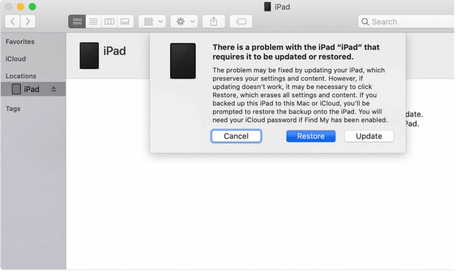This screenshot has width=456, height=272.
Task: Click into the Search field
Action: (407, 22)
